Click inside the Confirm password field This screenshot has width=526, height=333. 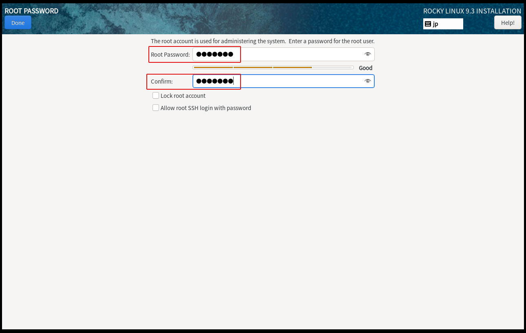[283, 81]
